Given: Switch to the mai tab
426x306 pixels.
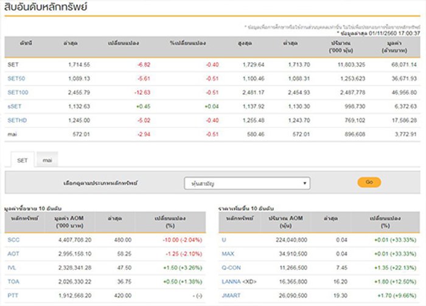Looking at the screenshot, I should [x=47, y=160].
